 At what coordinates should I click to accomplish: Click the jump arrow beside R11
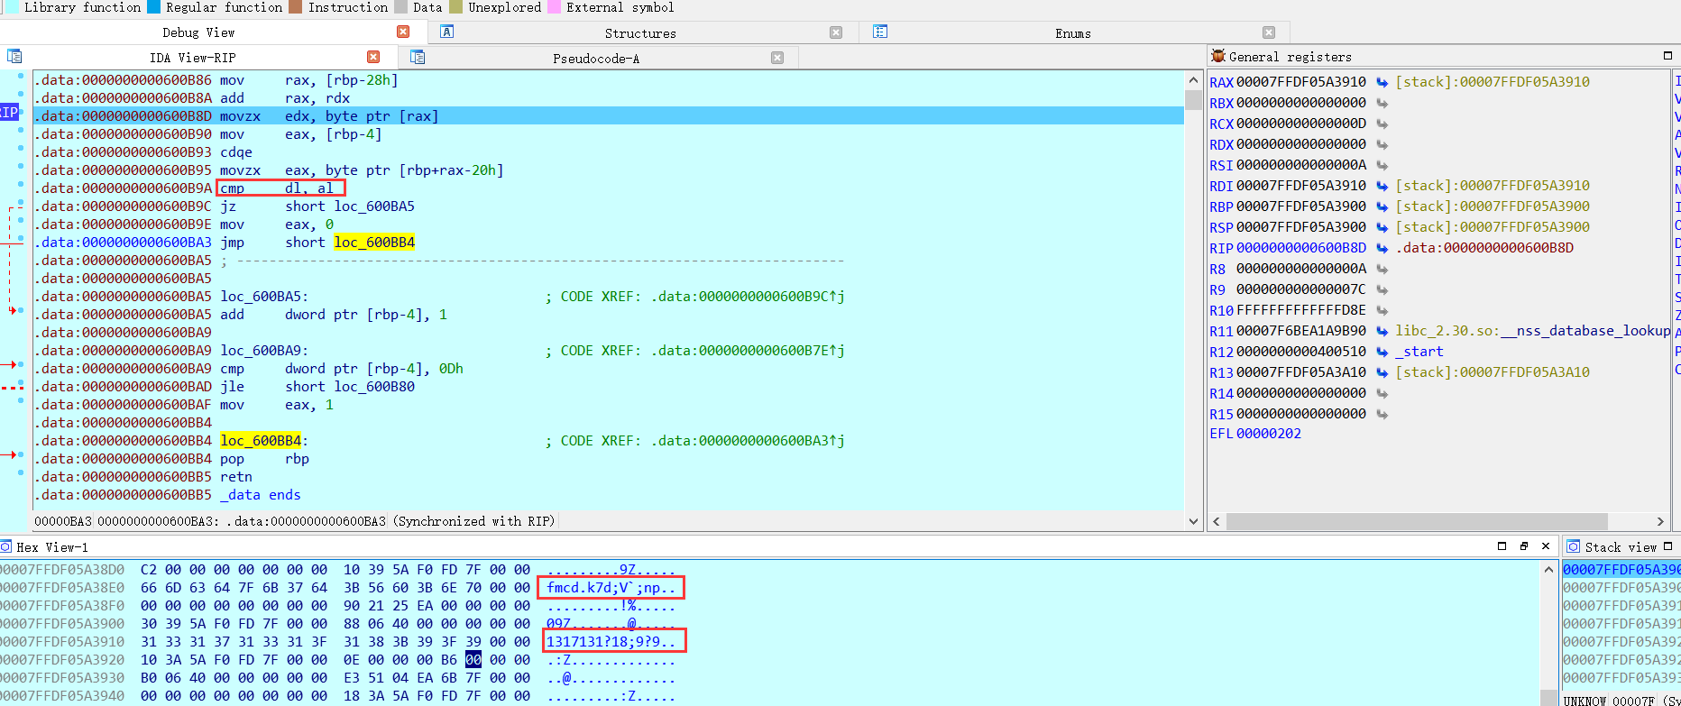click(x=1382, y=331)
